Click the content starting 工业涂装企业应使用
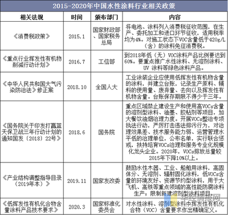Screen dimensions: 228x215 tap(175, 87)
